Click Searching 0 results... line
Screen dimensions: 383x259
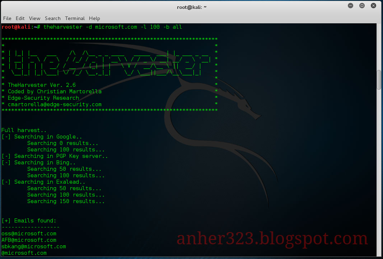pos(62,143)
